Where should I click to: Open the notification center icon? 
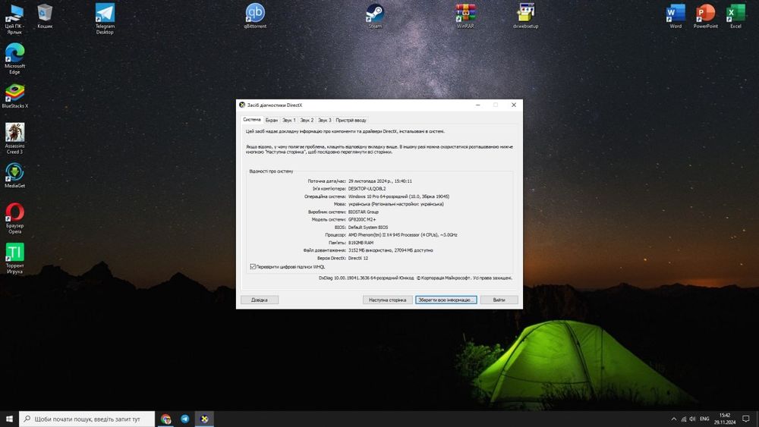tap(746, 419)
